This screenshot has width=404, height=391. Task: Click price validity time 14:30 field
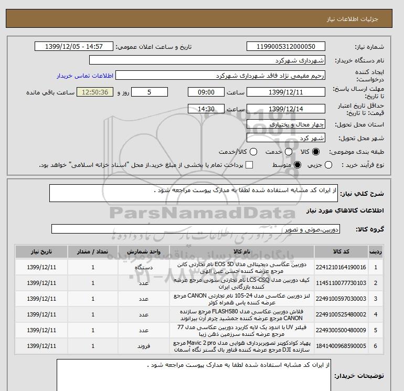(x=206, y=109)
